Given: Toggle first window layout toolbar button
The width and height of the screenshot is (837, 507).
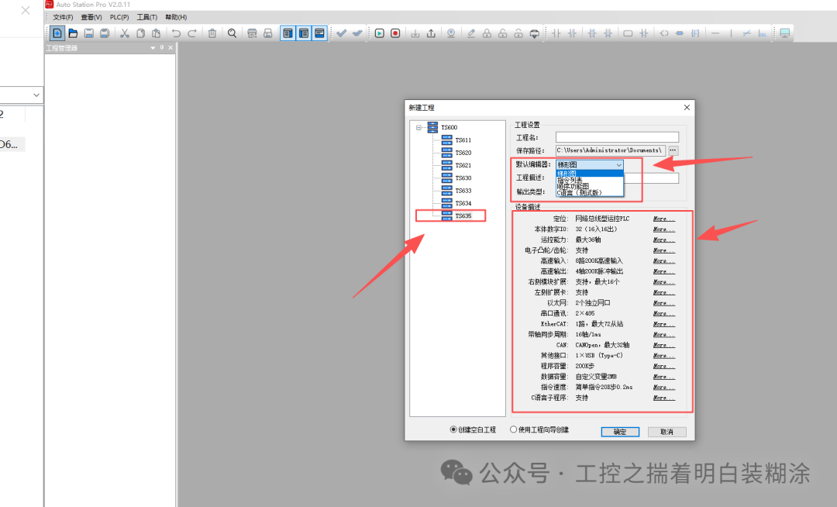Looking at the screenshot, I should pyautogui.click(x=288, y=33).
